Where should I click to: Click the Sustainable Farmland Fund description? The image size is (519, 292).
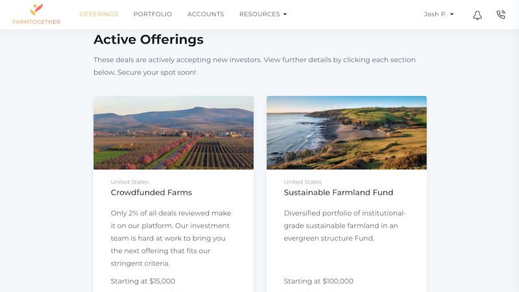pos(345,225)
